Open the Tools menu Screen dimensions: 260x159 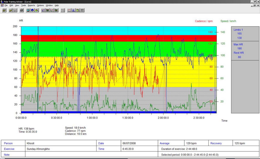pyautogui.click(x=23, y=6)
